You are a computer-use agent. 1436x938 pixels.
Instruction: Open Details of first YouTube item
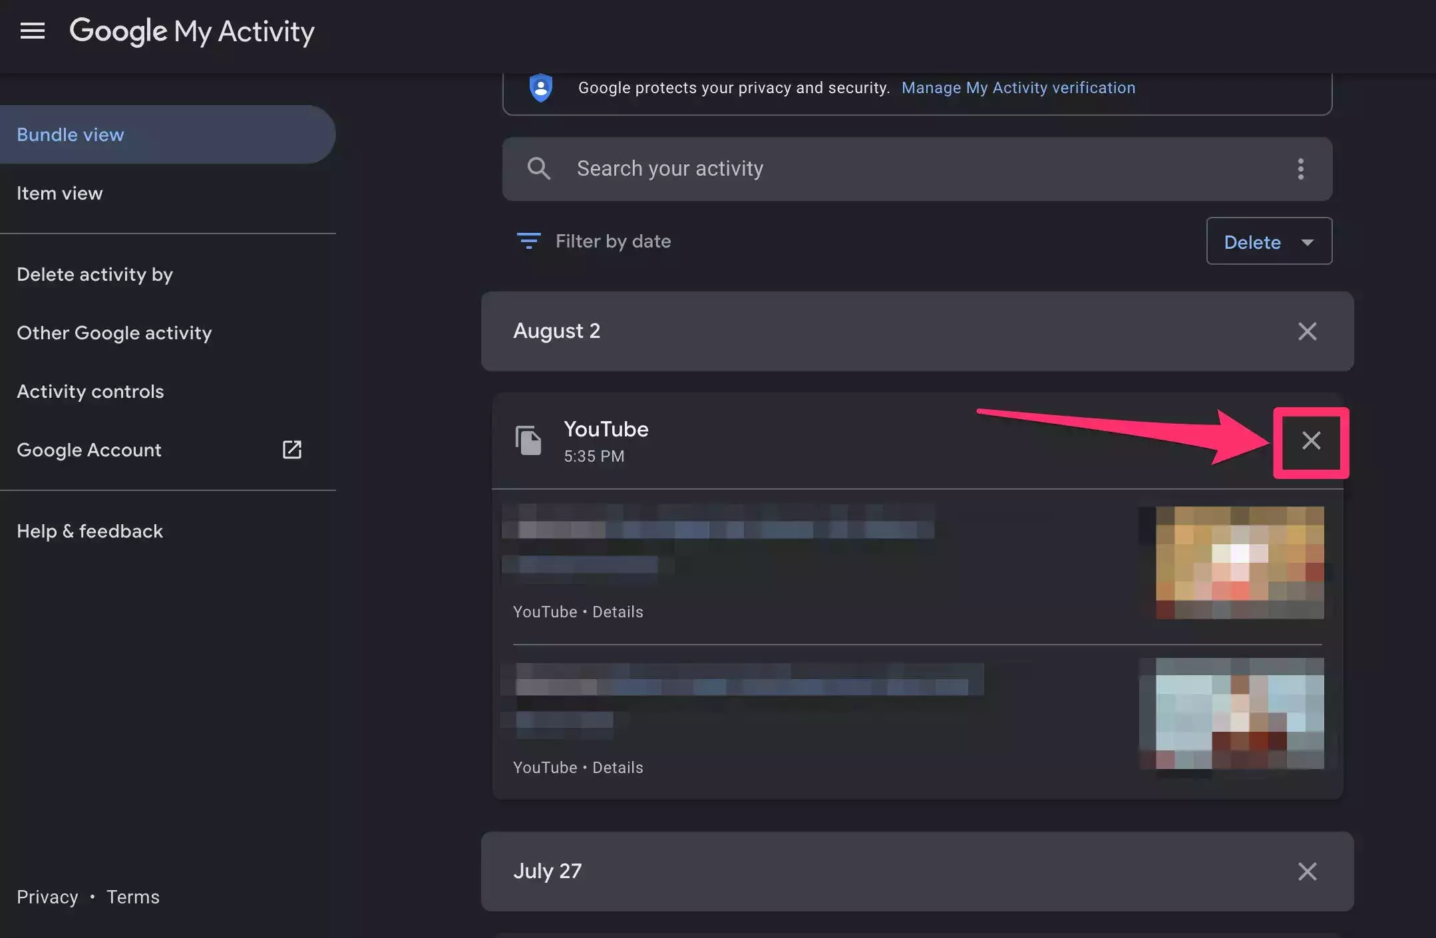618,612
